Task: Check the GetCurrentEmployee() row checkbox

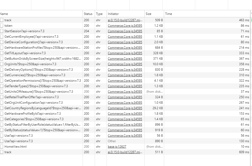Action: [2, 37]
